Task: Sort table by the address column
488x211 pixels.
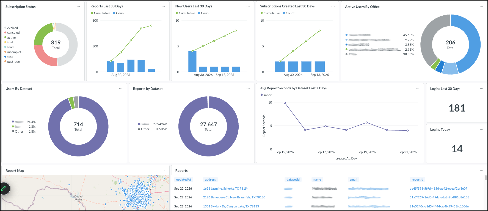Action: pyautogui.click(x=210, y=179)
